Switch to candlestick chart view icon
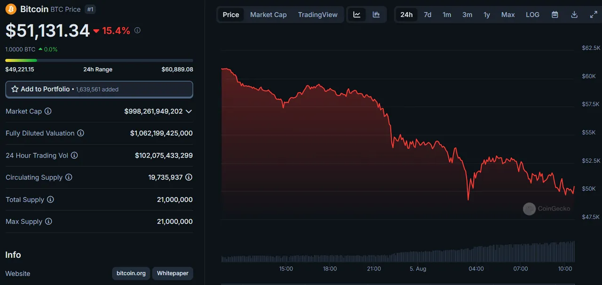 tap(376, 15)
